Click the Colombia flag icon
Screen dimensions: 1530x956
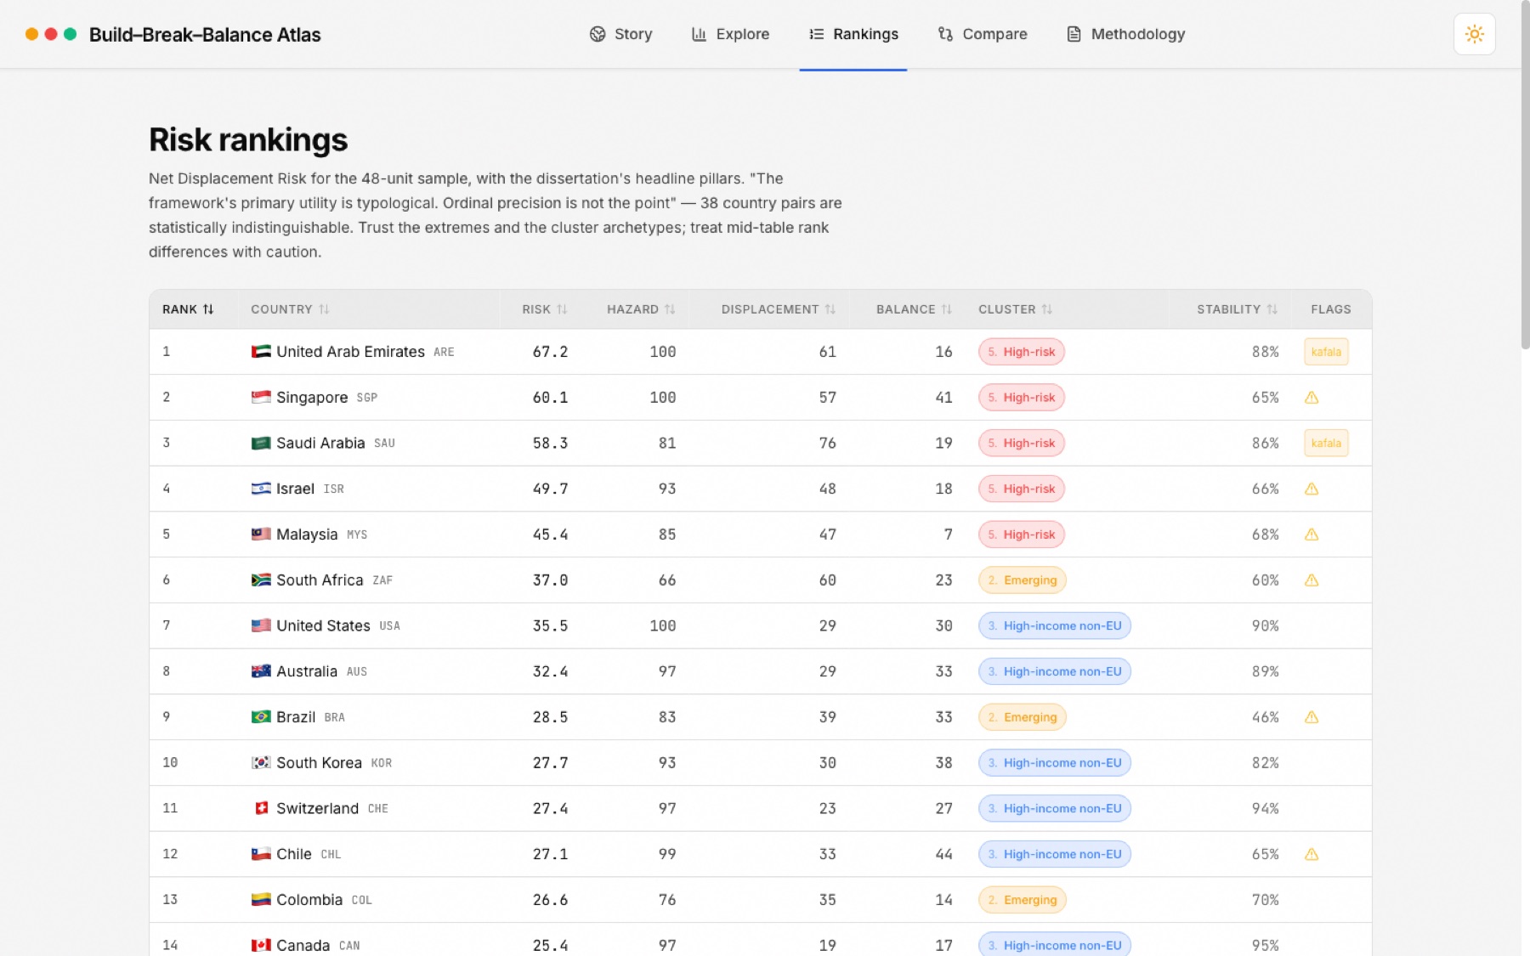(261, 899)
